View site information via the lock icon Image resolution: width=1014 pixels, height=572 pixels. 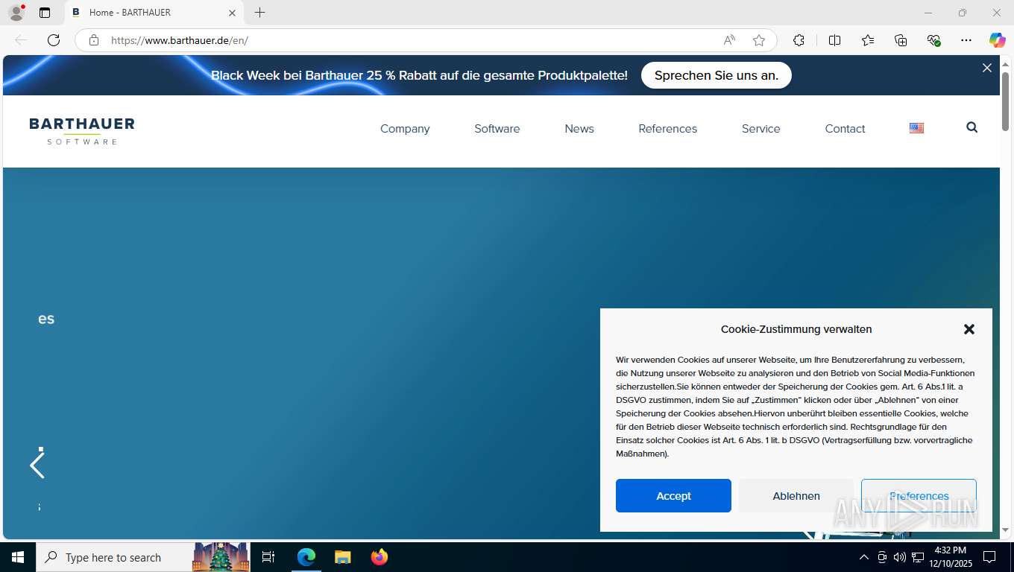point(94,40)
